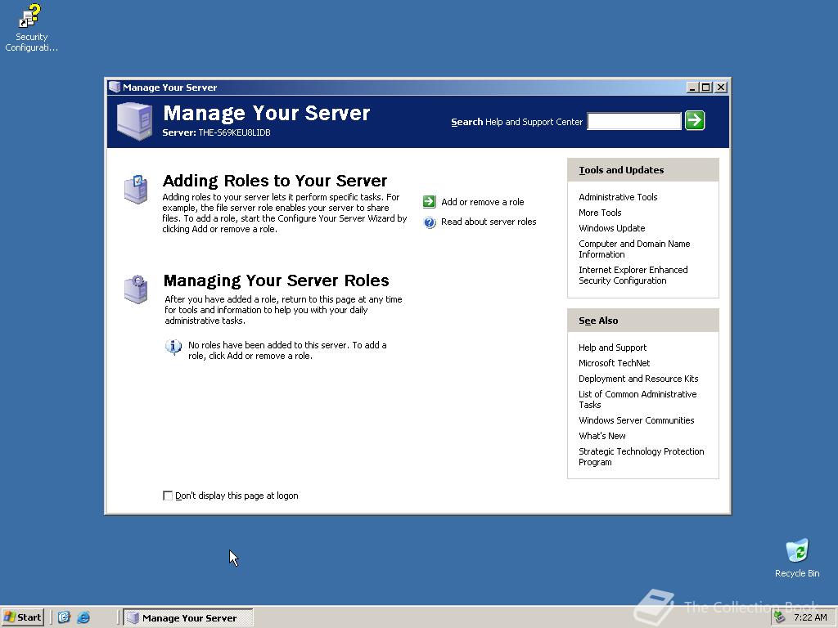
Task: Open List of Common Administrative Tasks
Action: 637,399
